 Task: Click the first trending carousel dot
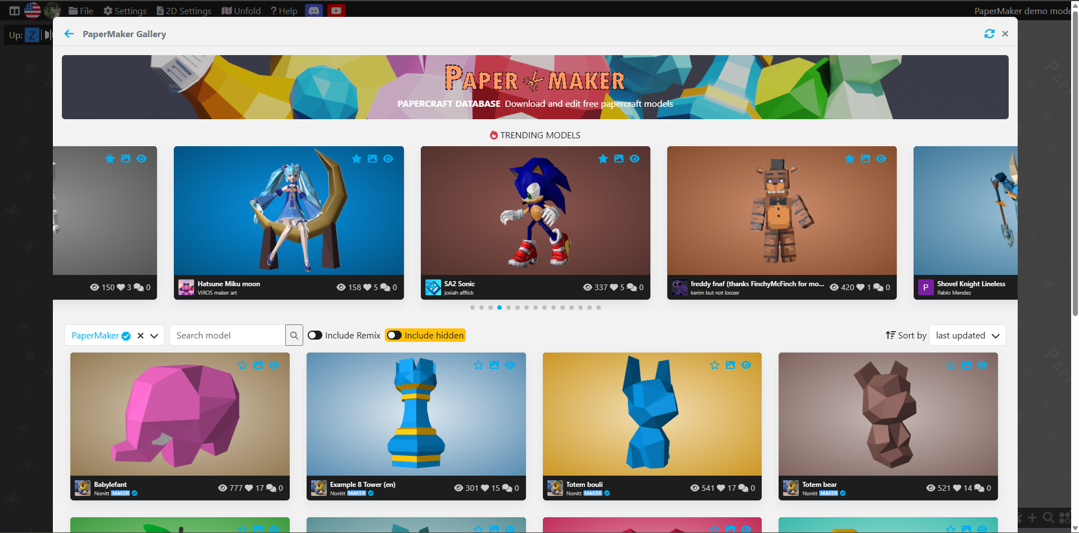coord(473,308)
